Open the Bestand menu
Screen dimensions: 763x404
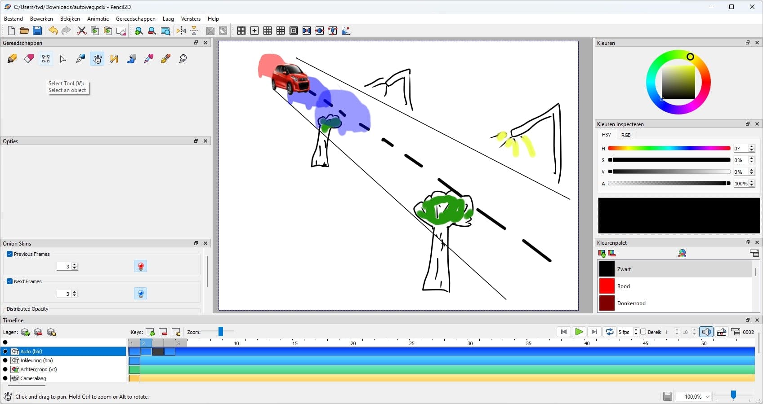13,19
